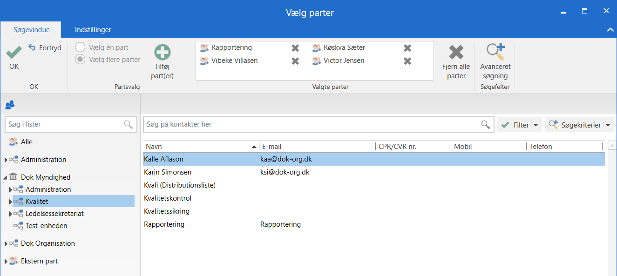Viewport: 617px width, 276px height.
Task: Click the contact search magnifier icon
Action: [x=485, y=125]
